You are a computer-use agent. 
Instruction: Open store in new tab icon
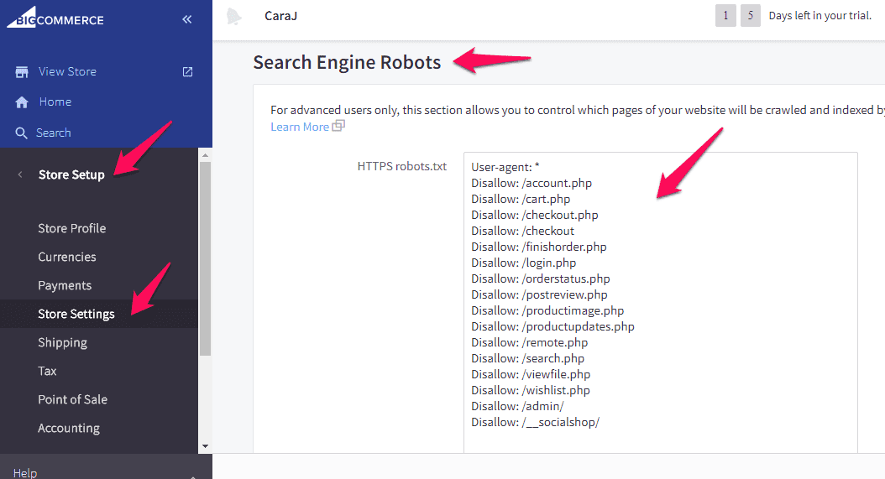187,71
